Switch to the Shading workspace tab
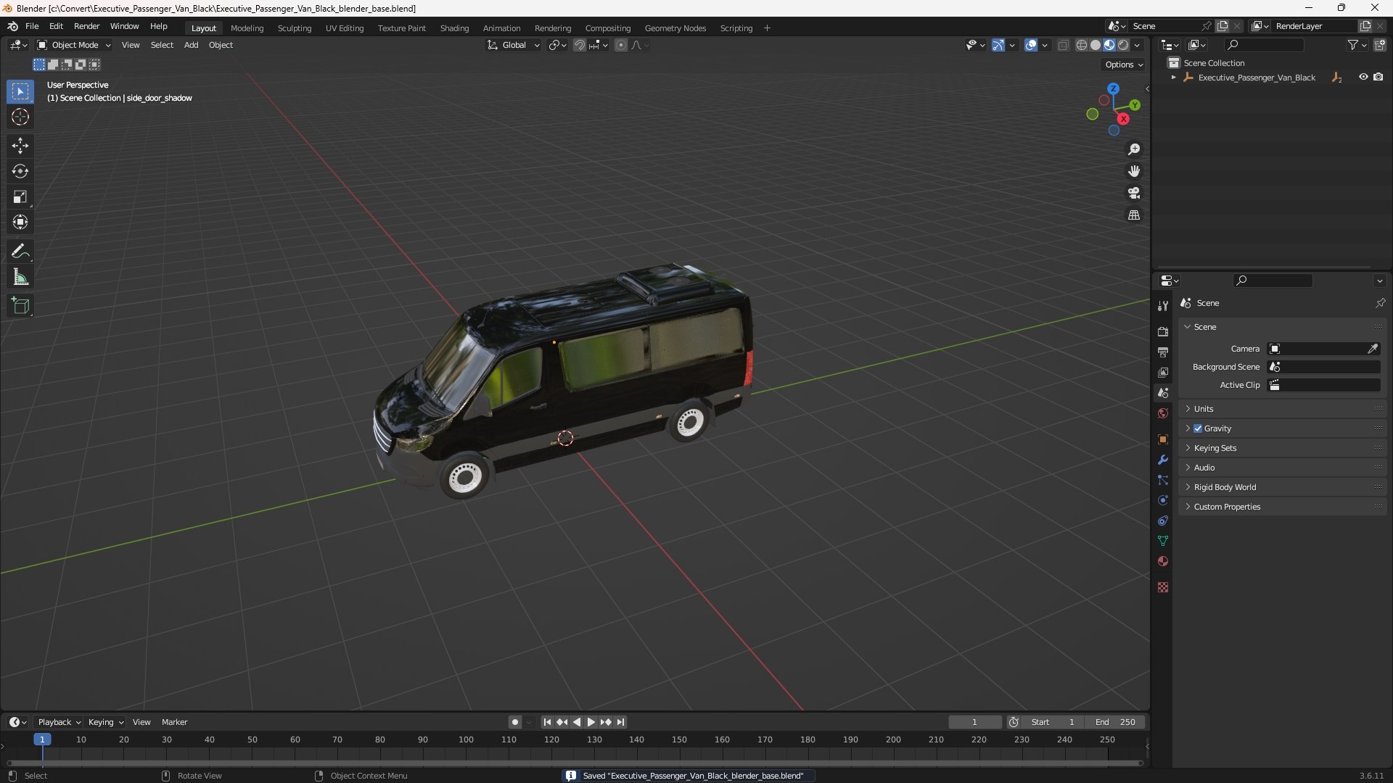Image resolution: width=1393 pixels, height=783 pixels. (454, 28)
